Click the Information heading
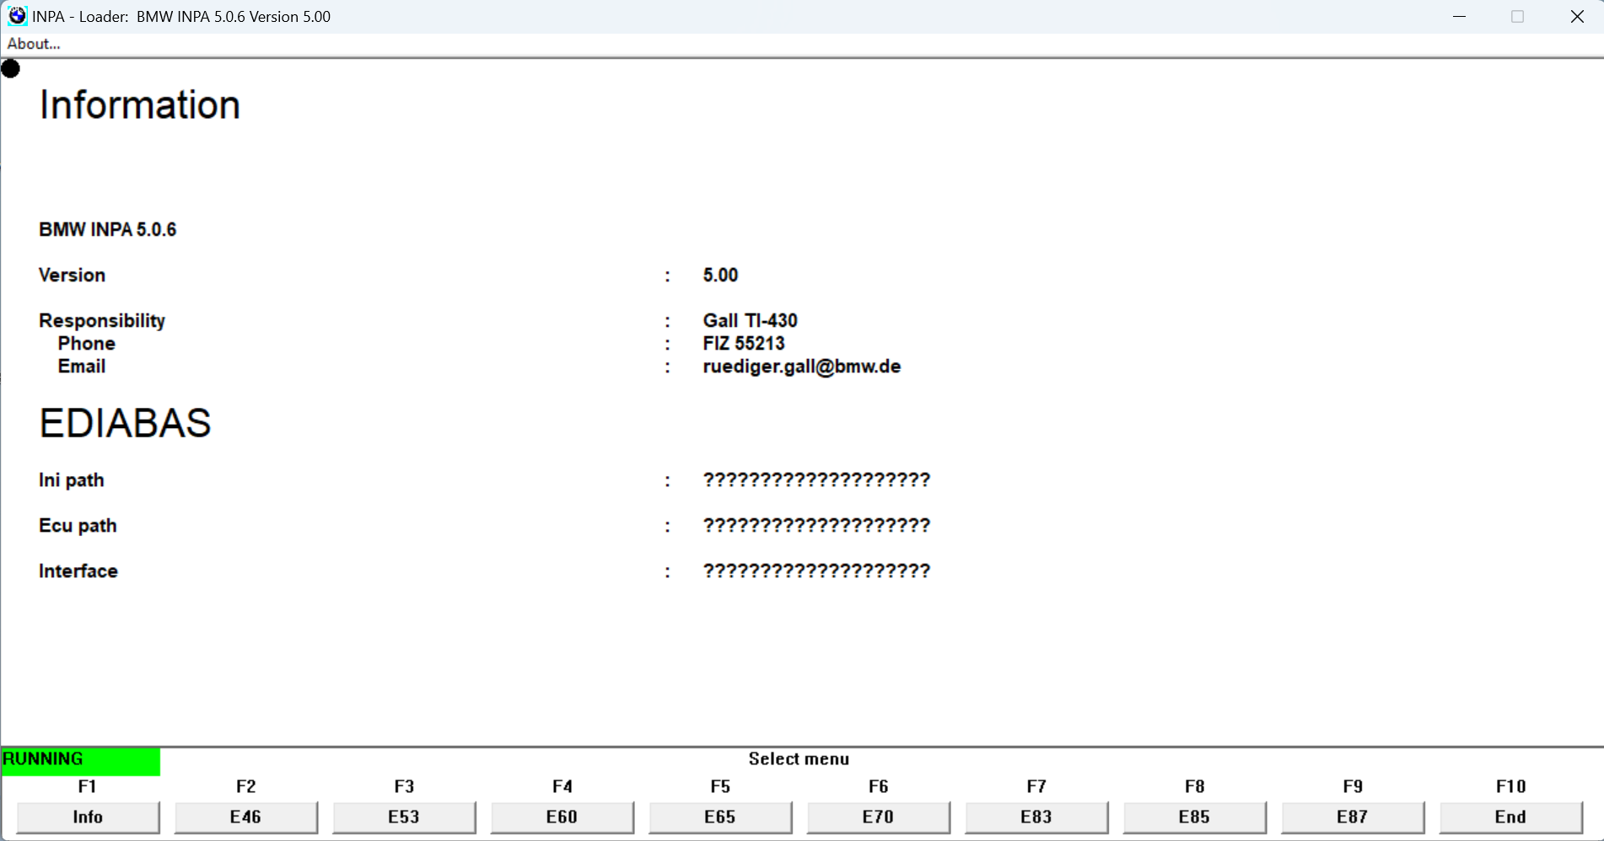Viewport: 1604px width, 841px height. coord(140,105)
